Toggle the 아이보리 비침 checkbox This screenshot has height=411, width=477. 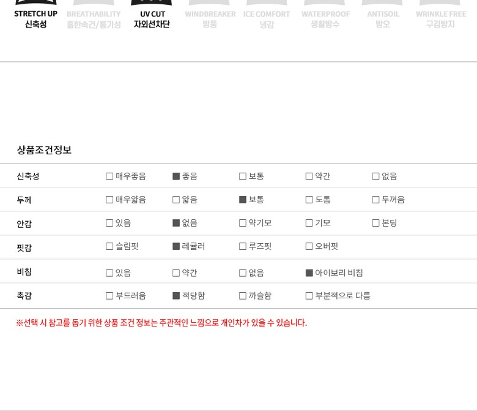(x=309, y=273)
